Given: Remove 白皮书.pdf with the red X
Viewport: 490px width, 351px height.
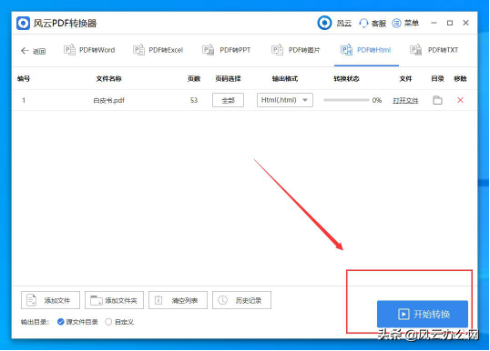Looking at the screenshot, I should (460, 100).
